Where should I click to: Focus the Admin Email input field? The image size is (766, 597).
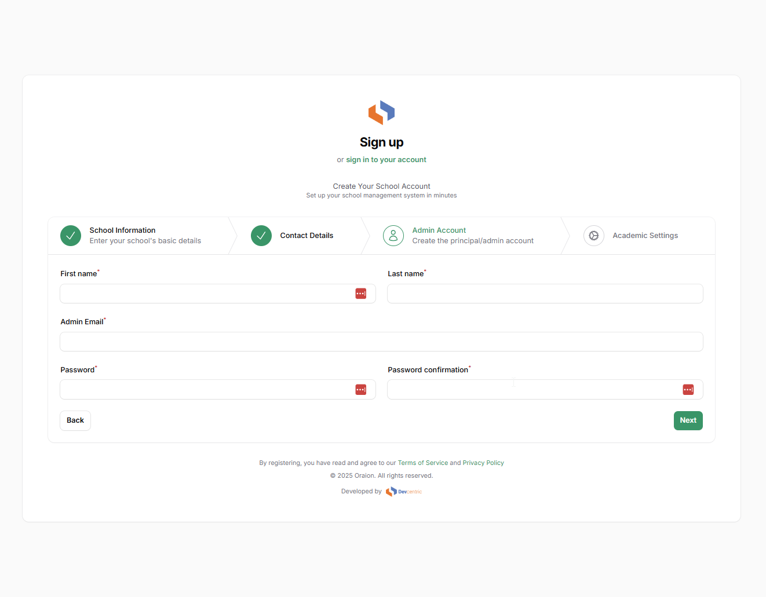click(x=381, y=342)
